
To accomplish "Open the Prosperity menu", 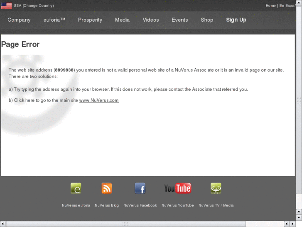I will point(90,20).
